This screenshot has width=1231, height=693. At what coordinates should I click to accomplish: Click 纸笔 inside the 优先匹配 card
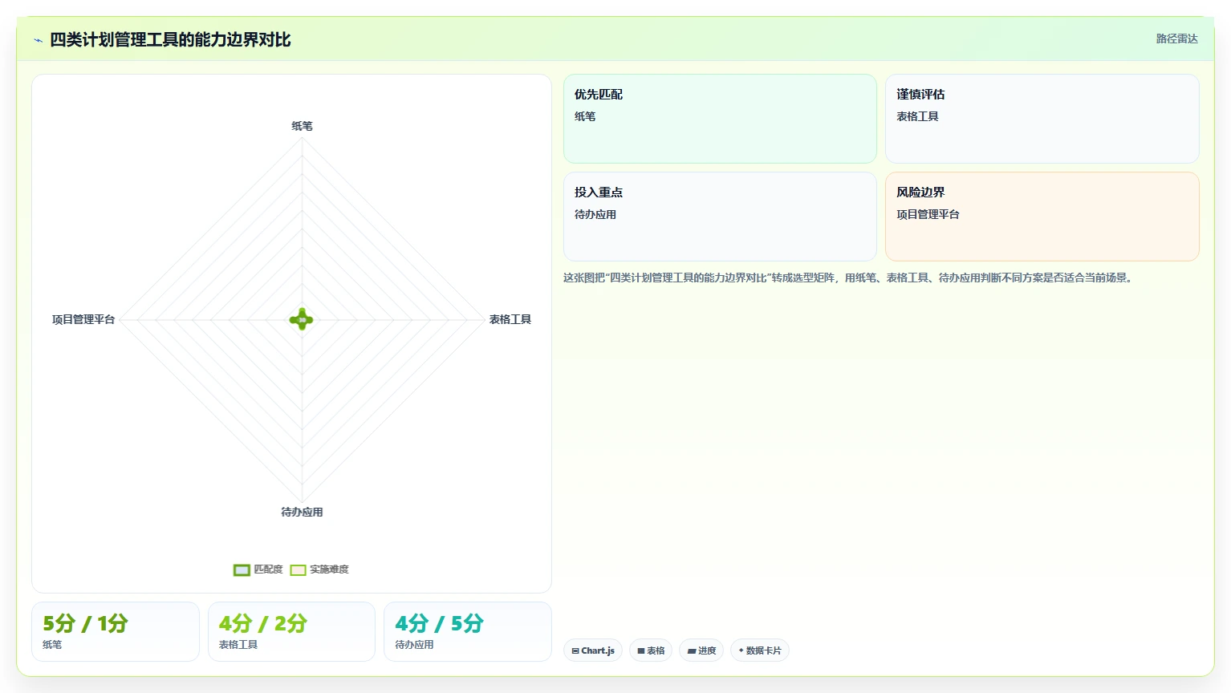coord(585,116)
